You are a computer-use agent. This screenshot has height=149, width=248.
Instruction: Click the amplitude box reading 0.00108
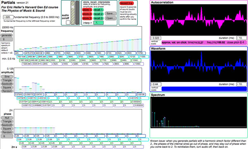(x=141, y=95)
